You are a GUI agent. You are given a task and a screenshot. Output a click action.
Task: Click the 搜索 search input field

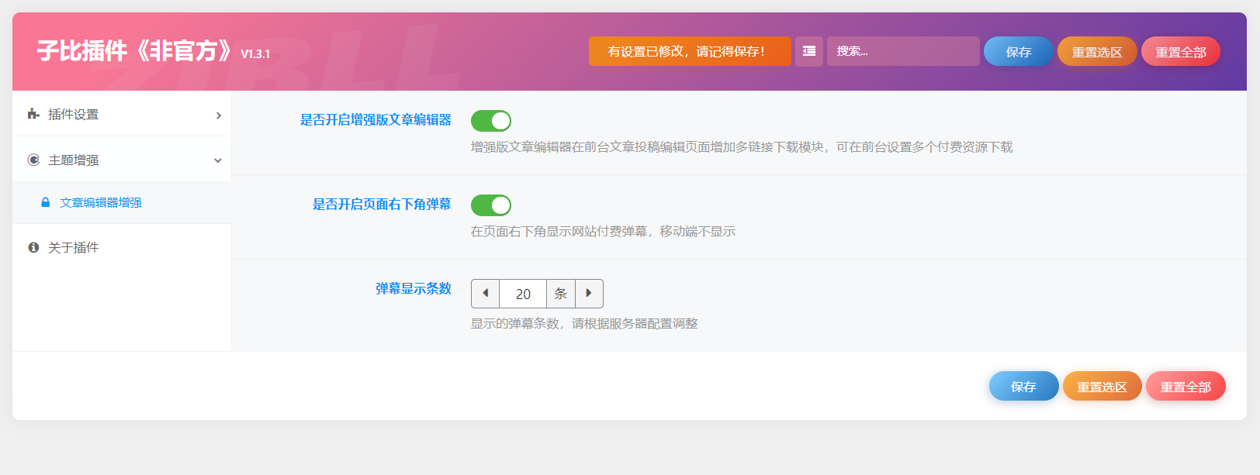pyautogui.click(x=903, y=51)
